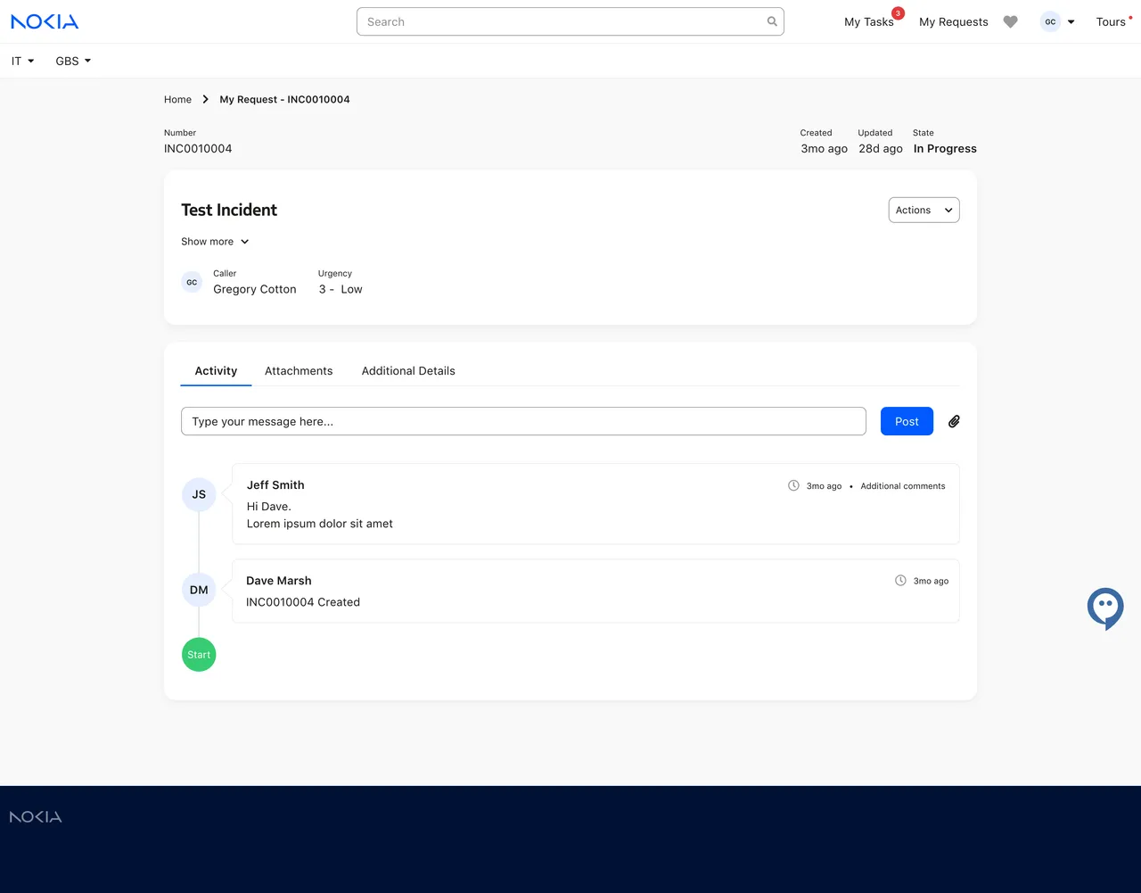Click the blue Post button
The width and height of the screenshot is (1141, 893).
(907, 420)
